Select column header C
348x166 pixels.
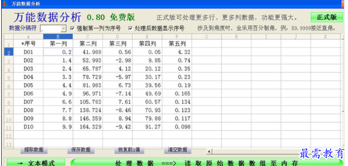(x=87, y=37)
